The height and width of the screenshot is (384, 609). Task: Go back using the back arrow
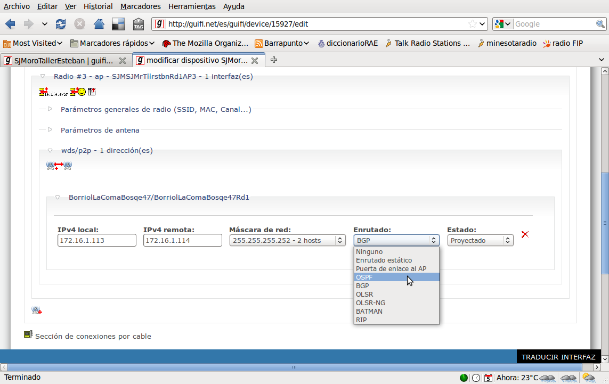pos(11,24)
